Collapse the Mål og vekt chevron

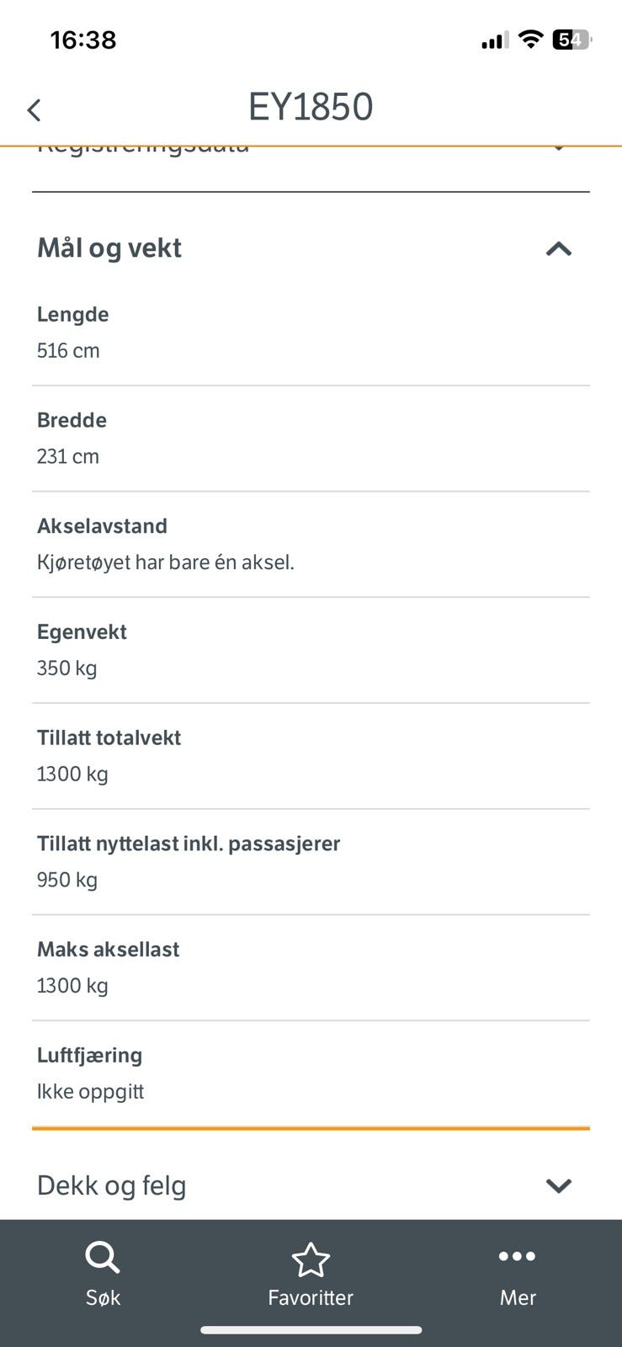558,248
